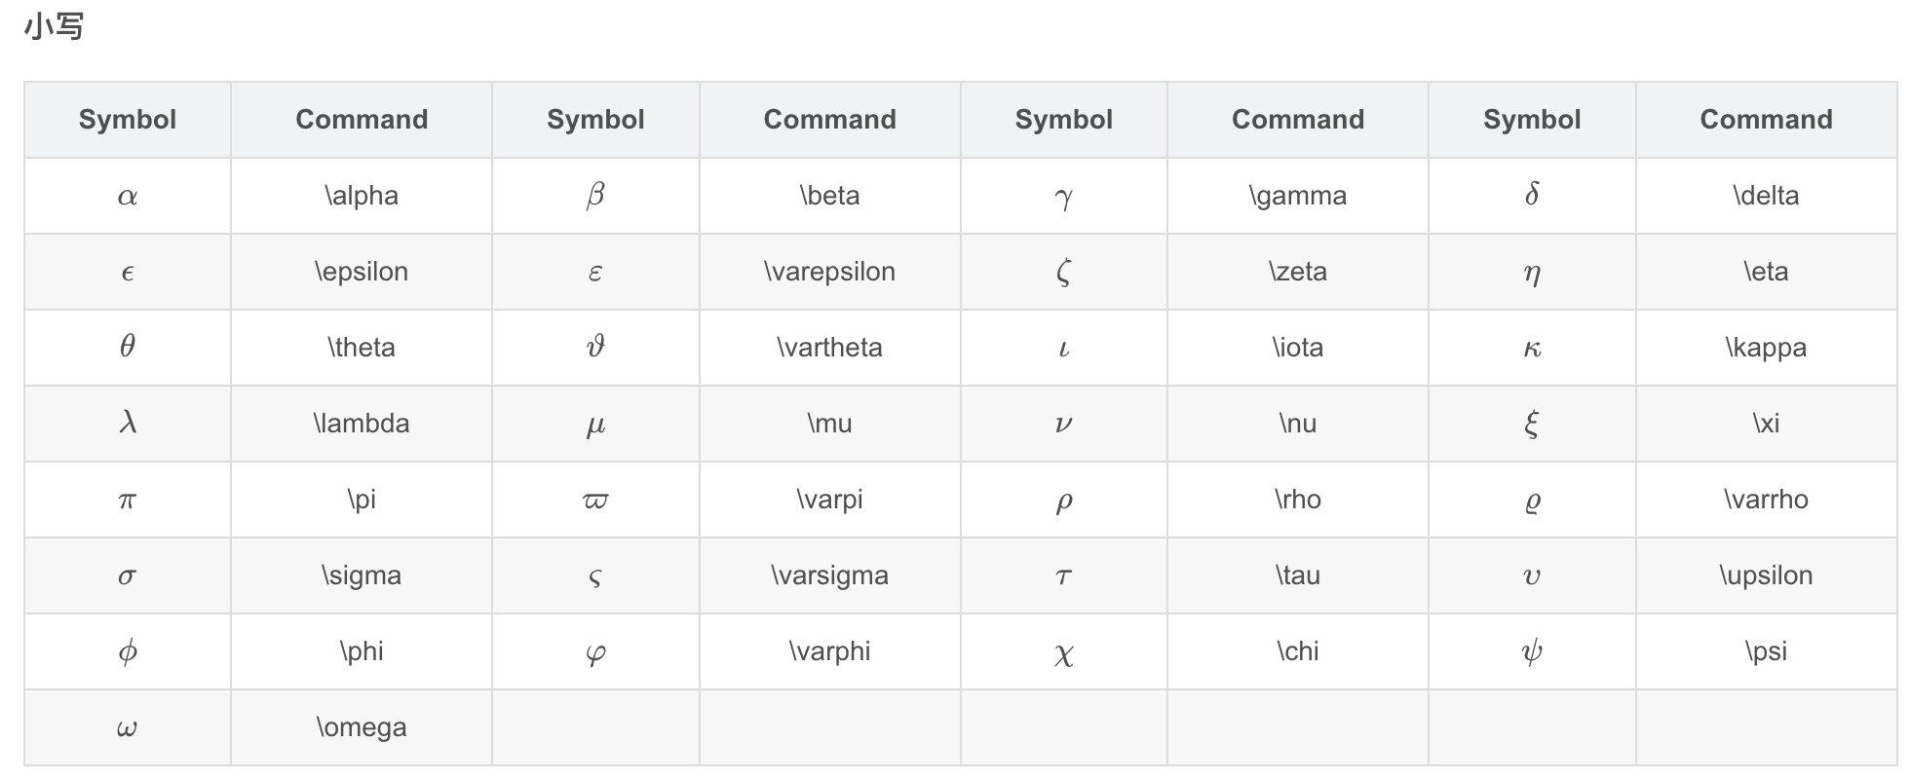
Task: Click the gamma symbol in the table
Action: pos(1063,196)
